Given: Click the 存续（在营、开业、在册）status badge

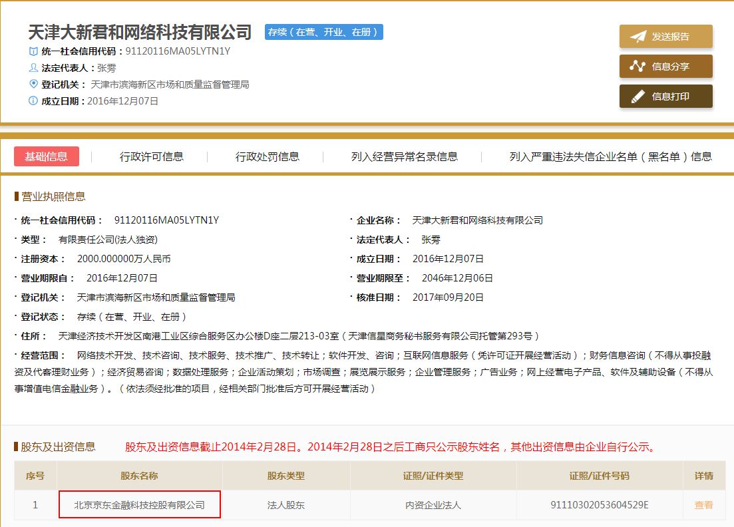Looking at the screenshot, I should pos(324,32).
